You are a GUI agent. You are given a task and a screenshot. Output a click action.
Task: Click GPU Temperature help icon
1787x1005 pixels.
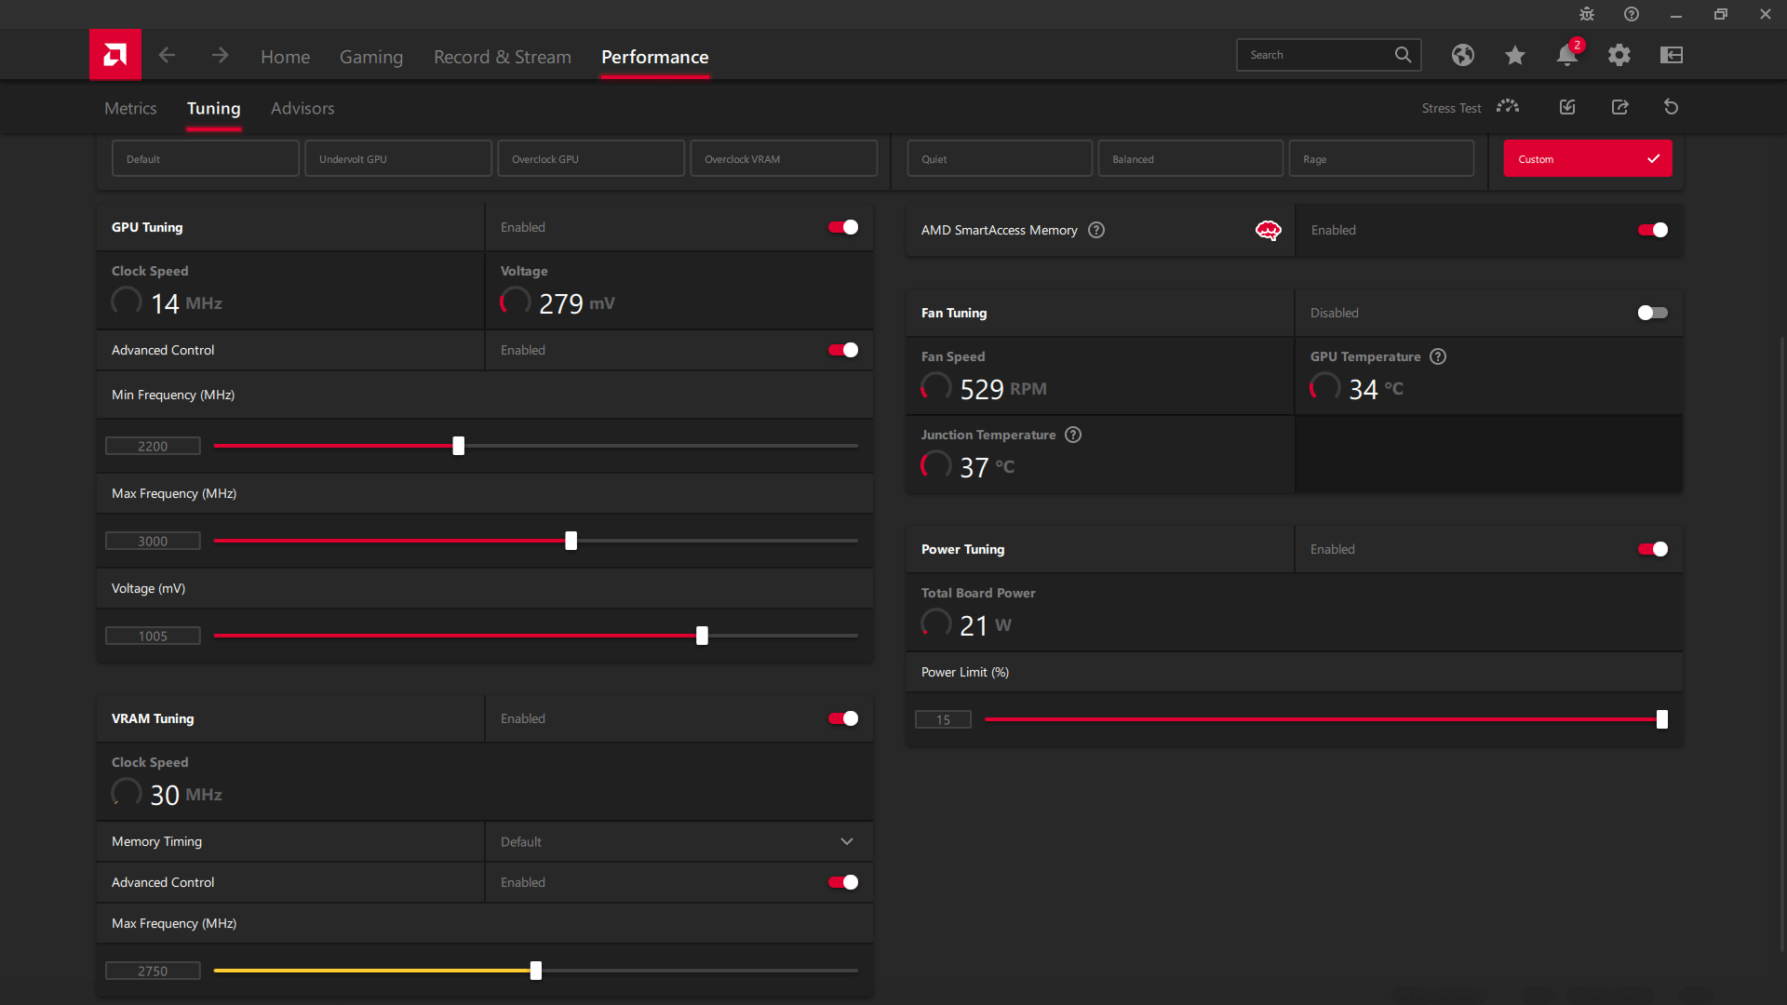[1438, 356]
